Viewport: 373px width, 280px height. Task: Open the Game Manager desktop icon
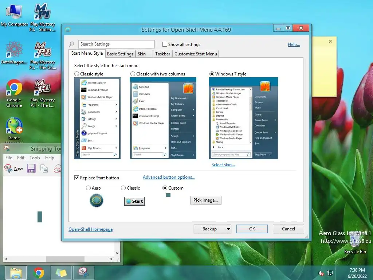[14, 129]
